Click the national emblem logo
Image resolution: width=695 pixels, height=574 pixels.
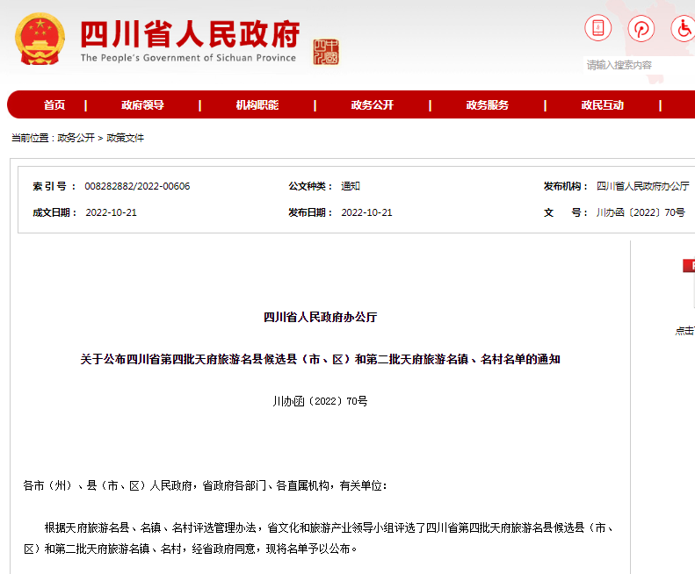pos(40,39)
